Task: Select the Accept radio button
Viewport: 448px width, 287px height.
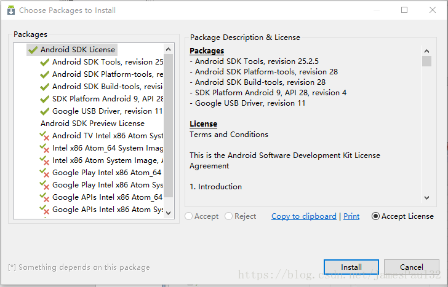Action: (188, 216)
